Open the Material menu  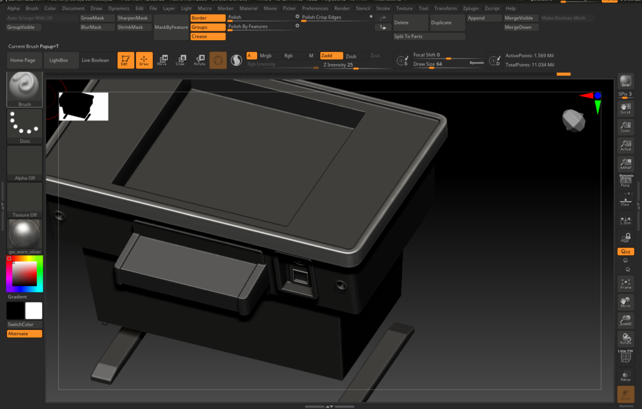(x=248, y=8)
